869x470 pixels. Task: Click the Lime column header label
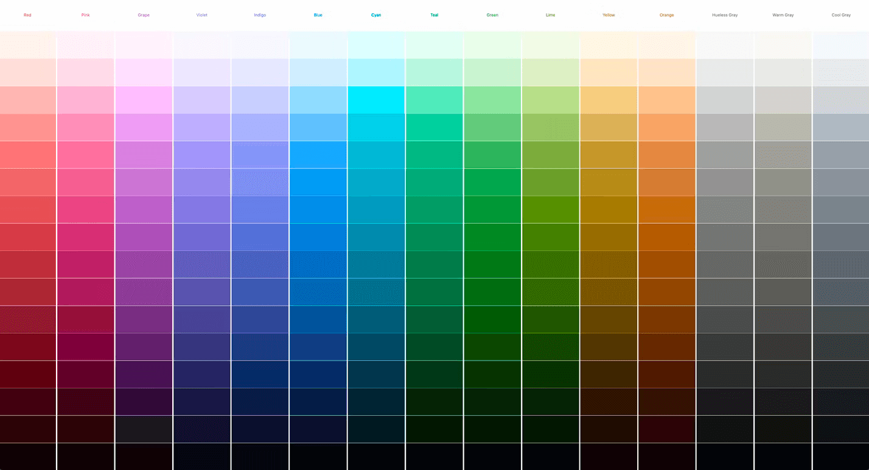[x=550, y=15]
